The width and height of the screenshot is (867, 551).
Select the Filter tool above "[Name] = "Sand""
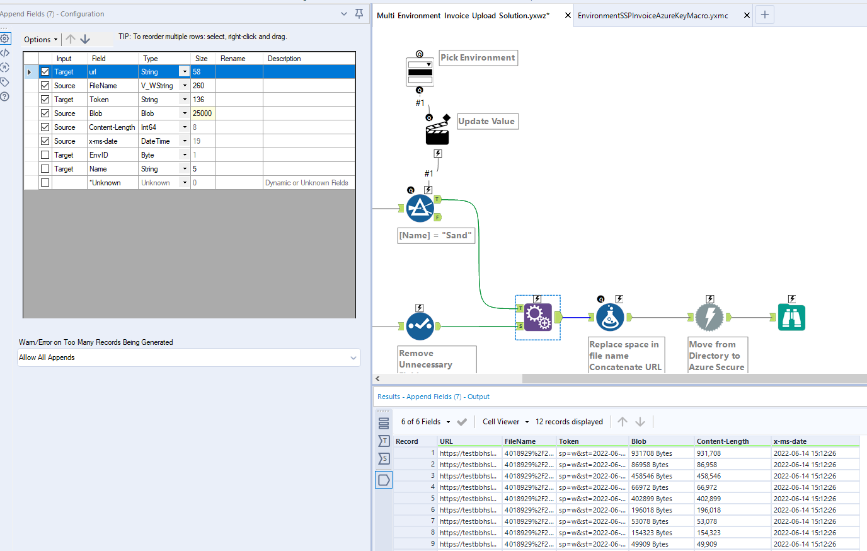tap(420, 208)
